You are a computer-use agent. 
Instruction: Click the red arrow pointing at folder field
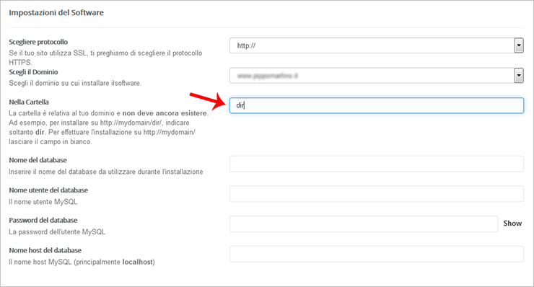[x=208, y=101]
